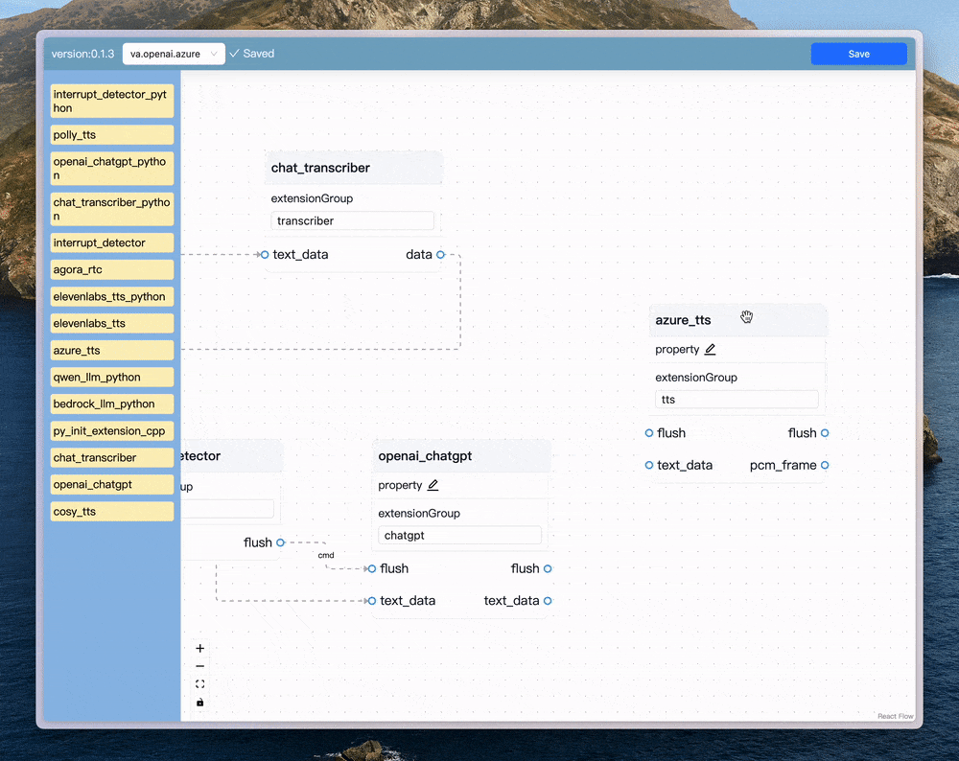Click the blue Save button
959x761 pixels.
point(858,54)
